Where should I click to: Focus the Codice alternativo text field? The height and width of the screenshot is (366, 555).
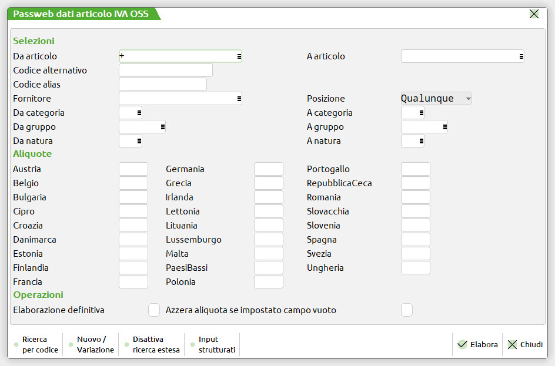click(x=166, y=70)
